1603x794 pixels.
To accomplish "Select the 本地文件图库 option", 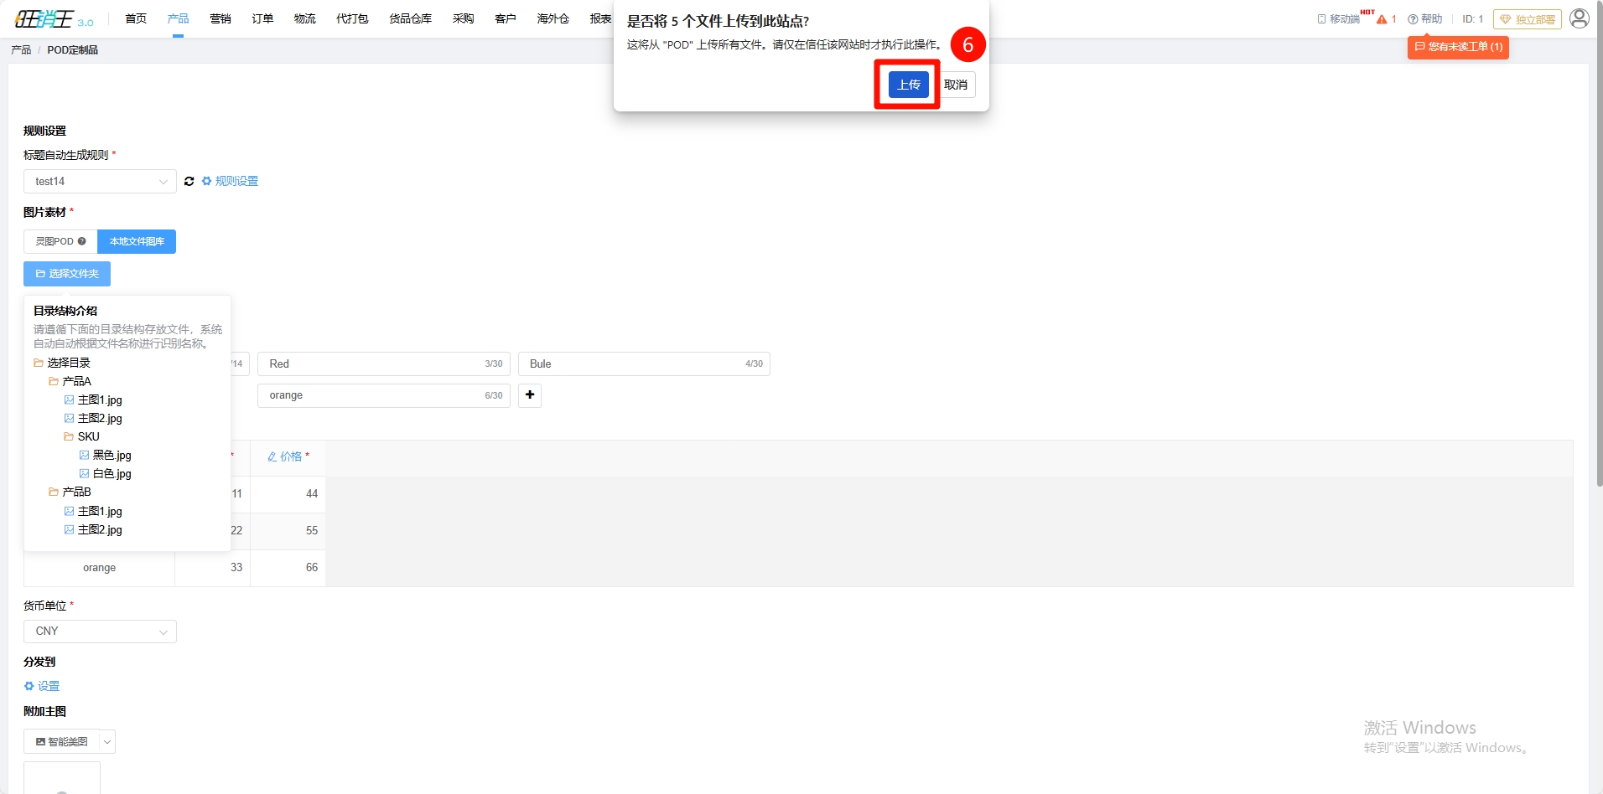I will coord(137,241).
